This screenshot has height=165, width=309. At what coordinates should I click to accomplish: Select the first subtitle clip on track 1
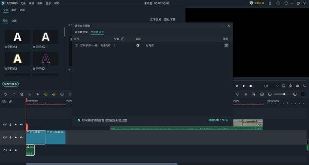pyautogui.click(x=36, y=137)
